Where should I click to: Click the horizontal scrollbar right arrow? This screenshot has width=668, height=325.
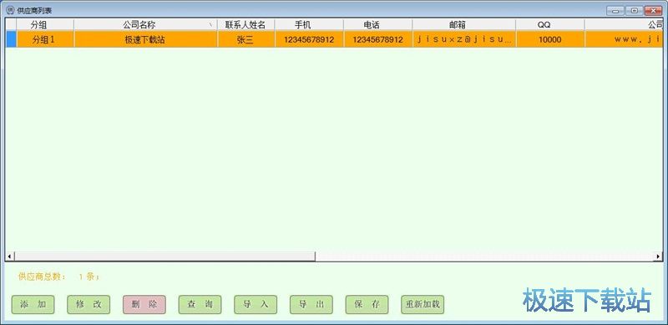pyautogui.click(x=658, y=256)
